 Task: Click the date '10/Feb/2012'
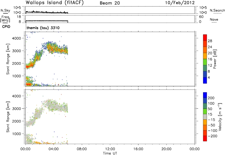(x=180, y=3)
